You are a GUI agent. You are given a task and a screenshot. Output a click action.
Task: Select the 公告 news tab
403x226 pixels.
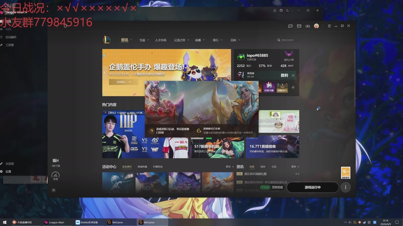(274, 167)
